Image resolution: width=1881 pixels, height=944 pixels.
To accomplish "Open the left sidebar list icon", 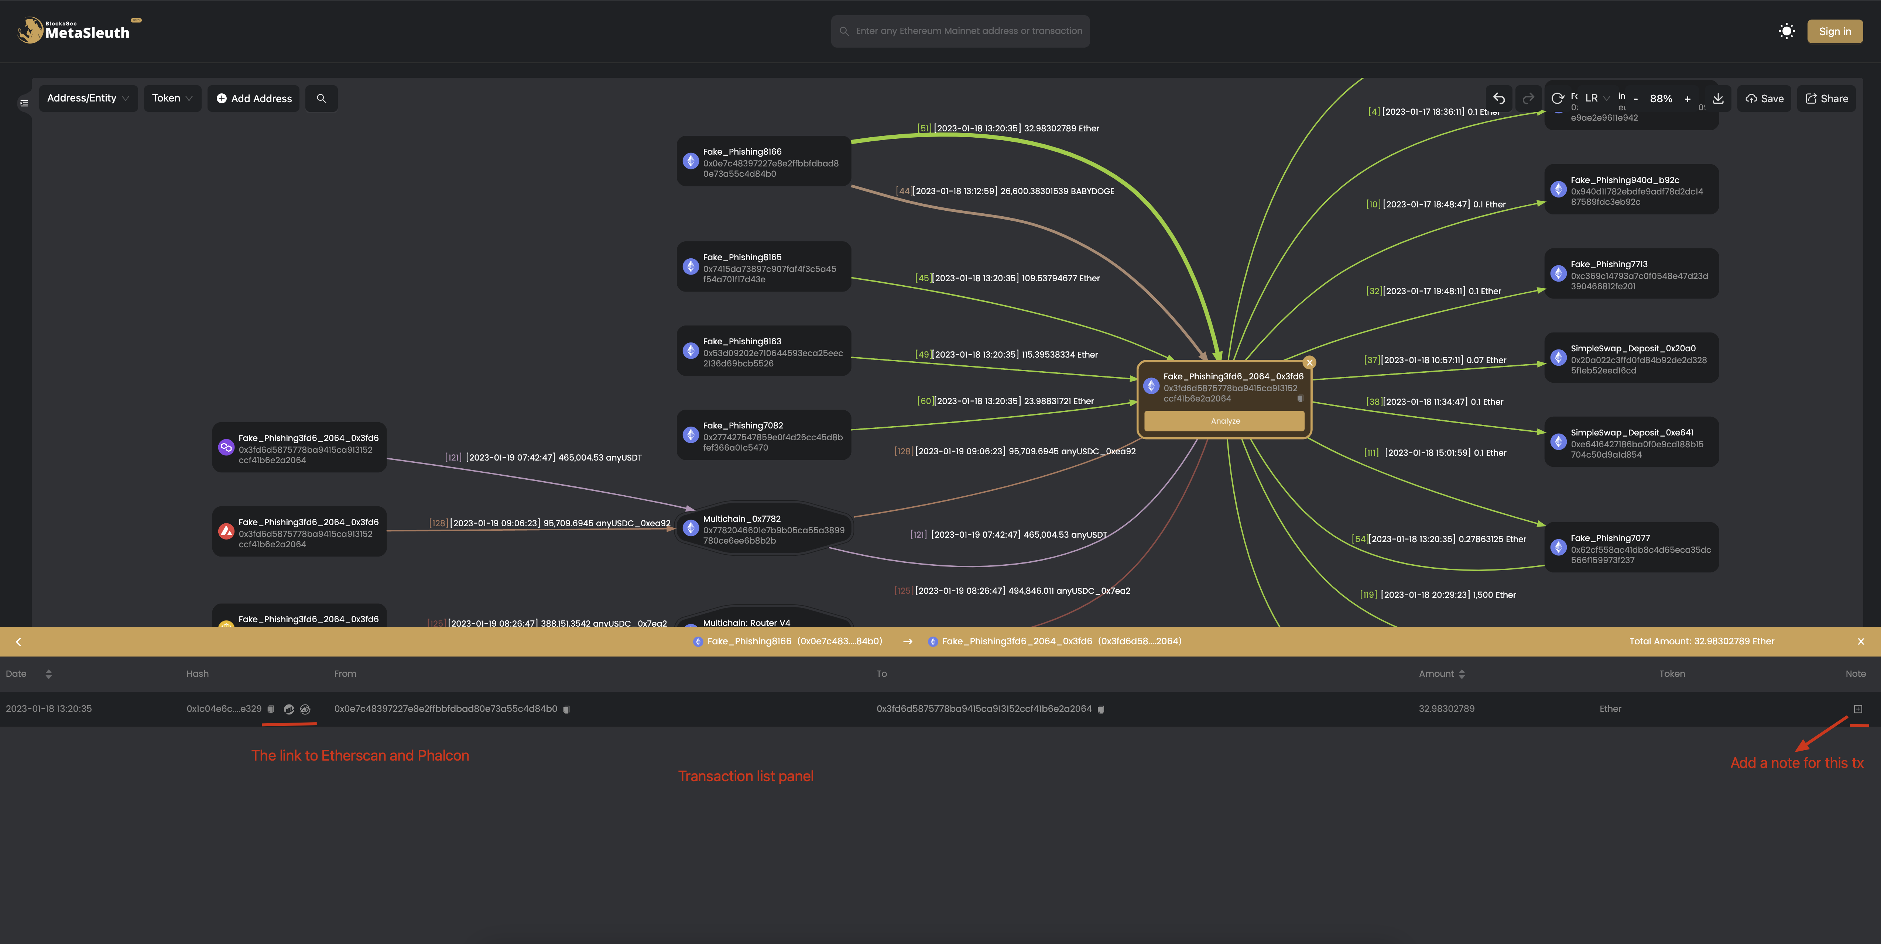I will pos(24,103).
